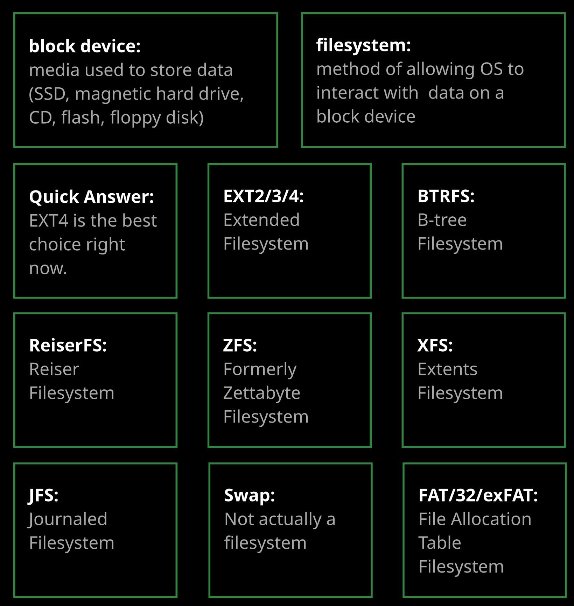Screen dimensions: 574x606
Task: Click the 'Reiser Filesystem' description
Action: [x=71, y=381]
